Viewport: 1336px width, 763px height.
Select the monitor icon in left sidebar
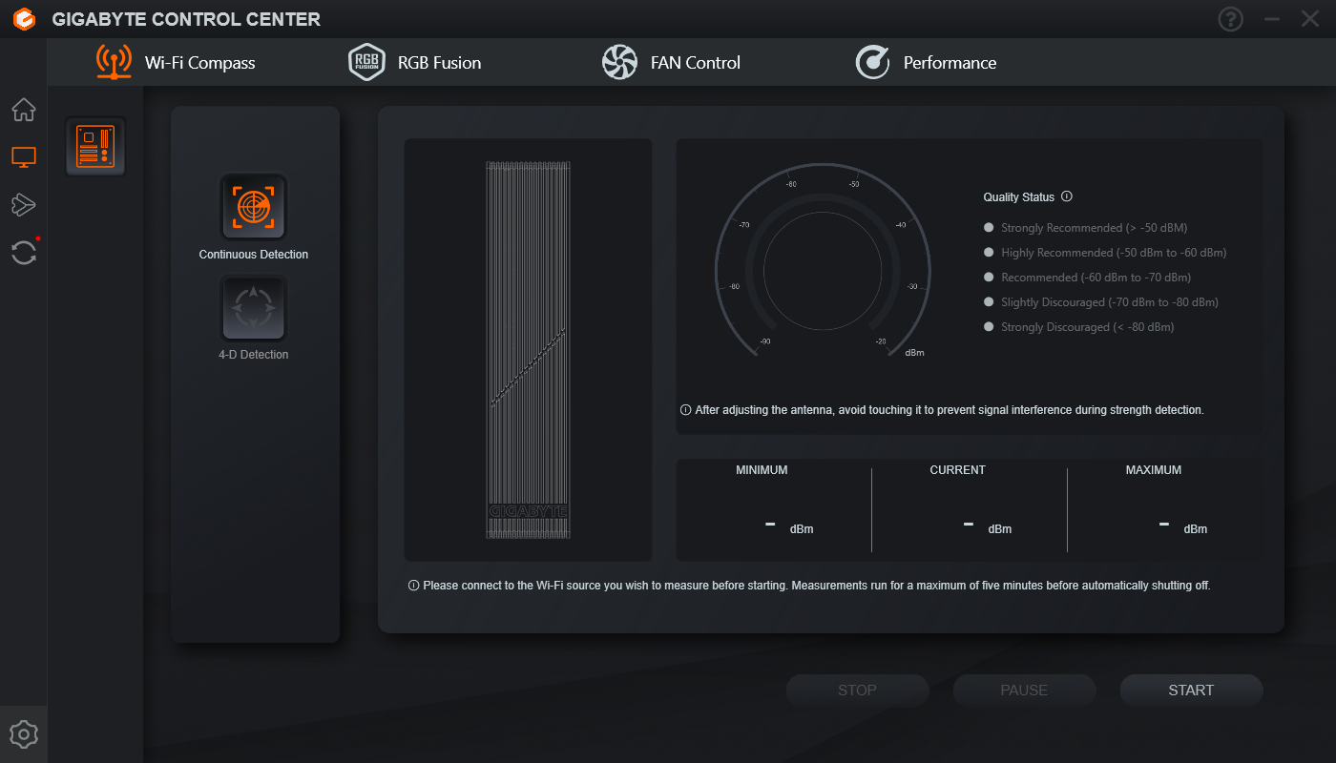24,157
